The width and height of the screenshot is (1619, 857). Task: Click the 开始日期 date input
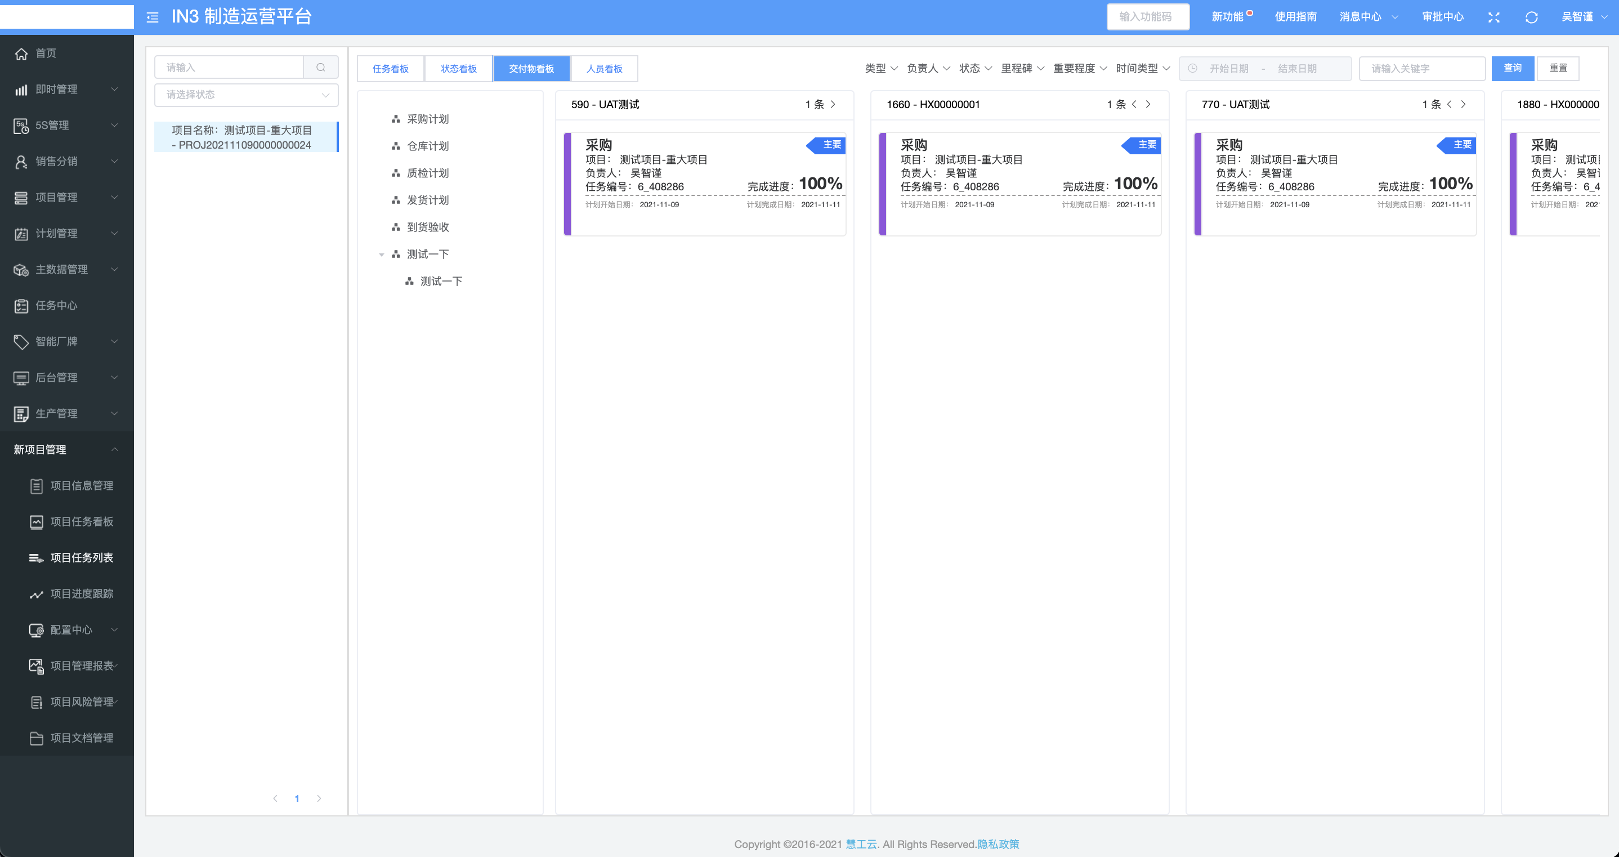pos(1228,69)
